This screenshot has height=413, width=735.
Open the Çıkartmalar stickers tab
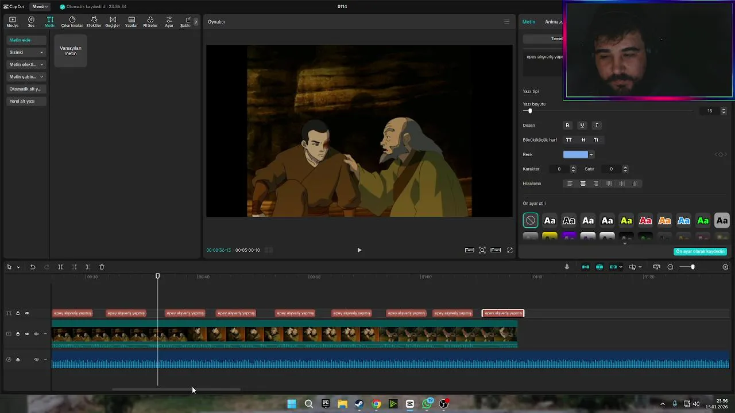click(72, 22)
